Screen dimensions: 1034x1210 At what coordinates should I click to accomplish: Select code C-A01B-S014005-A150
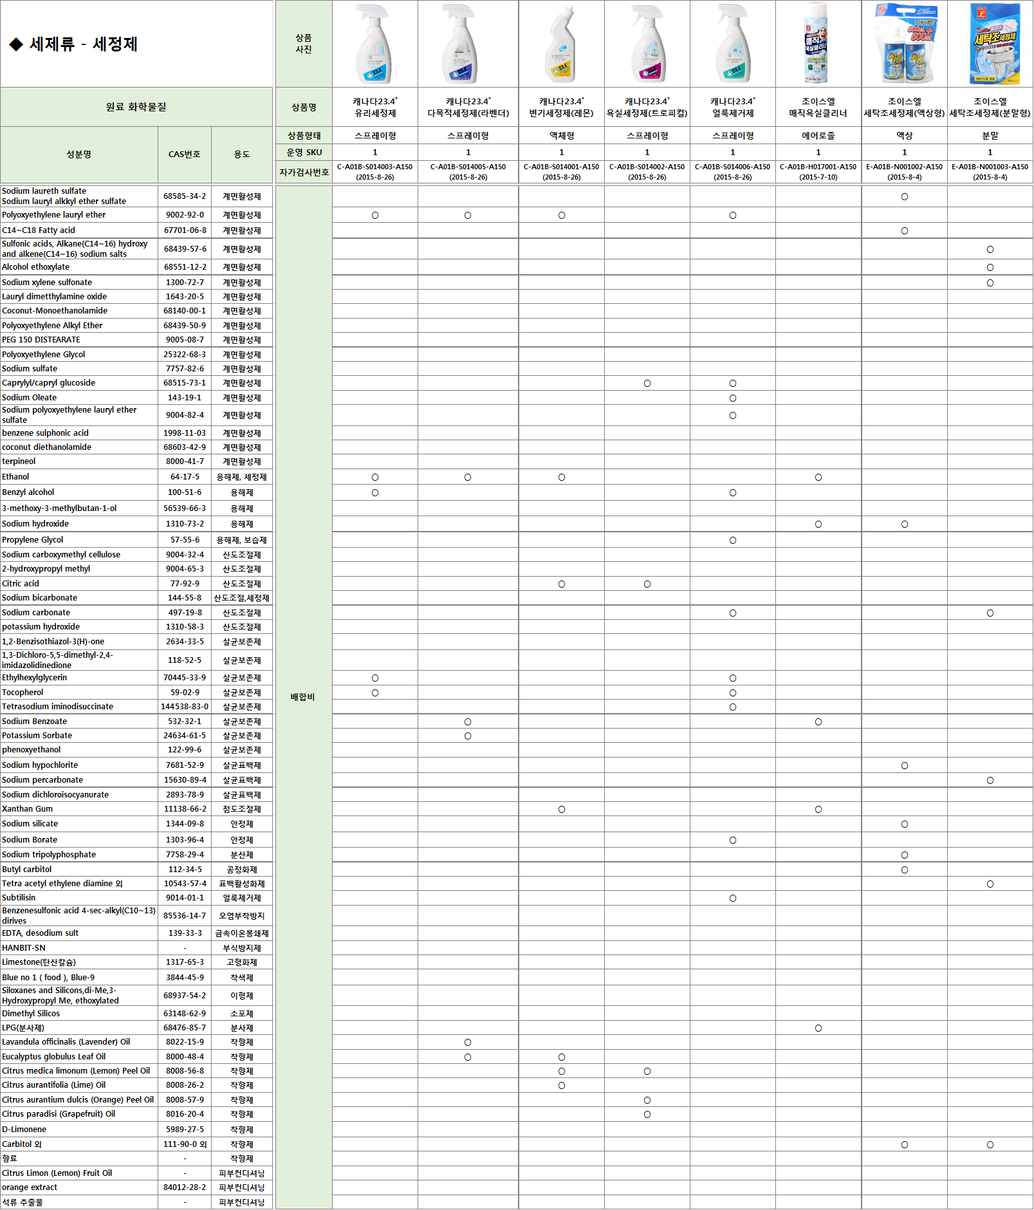(468, 167)
